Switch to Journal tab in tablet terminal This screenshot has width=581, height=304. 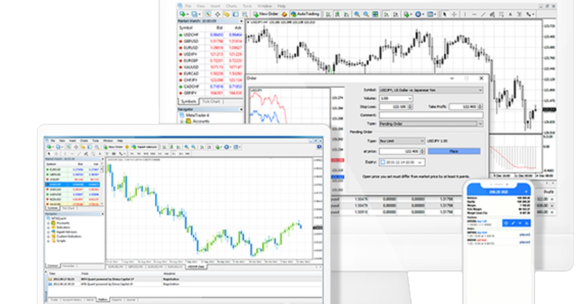point(130,300)
